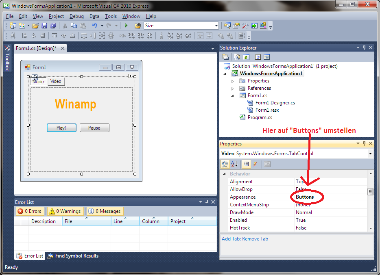The width and height of the screenshot is (380, 275).
Task: Switch Properties to Categorized view
Action: click(225, 164)
